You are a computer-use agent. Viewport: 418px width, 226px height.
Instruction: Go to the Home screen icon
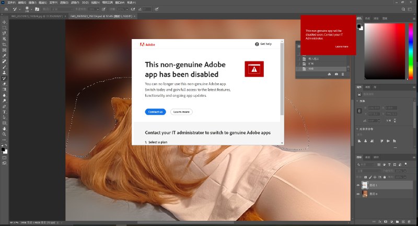tap(6, 9)
